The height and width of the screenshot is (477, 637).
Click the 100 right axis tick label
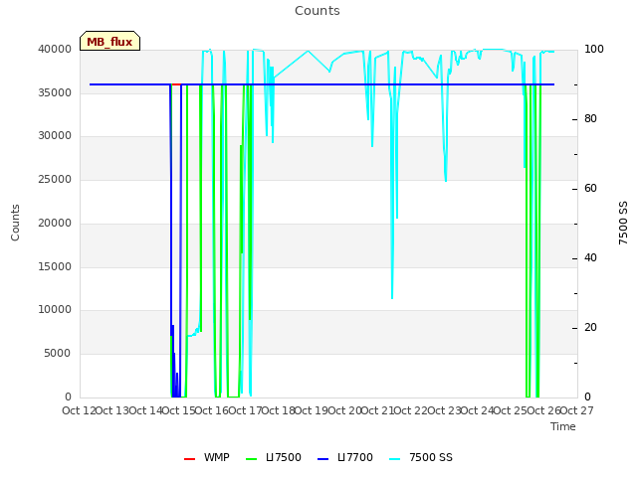pos(594,50)
